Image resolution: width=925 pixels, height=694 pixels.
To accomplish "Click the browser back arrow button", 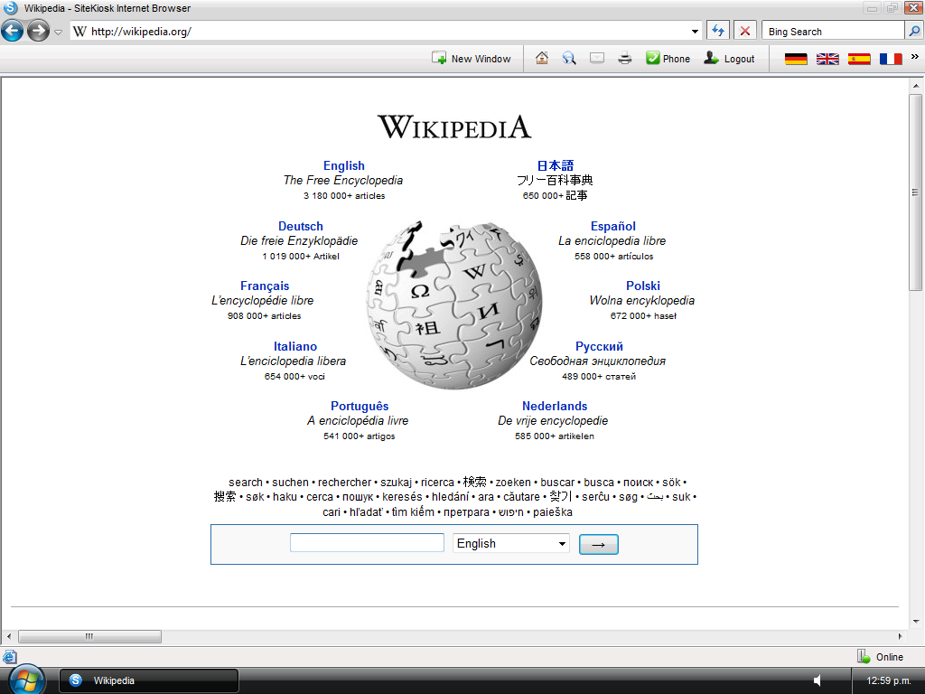I will (x=13, y=31).
